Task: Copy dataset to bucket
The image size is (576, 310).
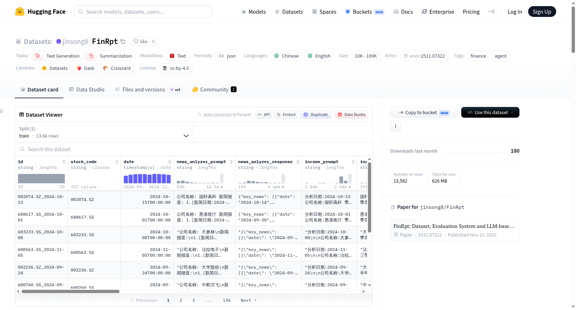Action: pyautogui.click(x=424, y=112)
